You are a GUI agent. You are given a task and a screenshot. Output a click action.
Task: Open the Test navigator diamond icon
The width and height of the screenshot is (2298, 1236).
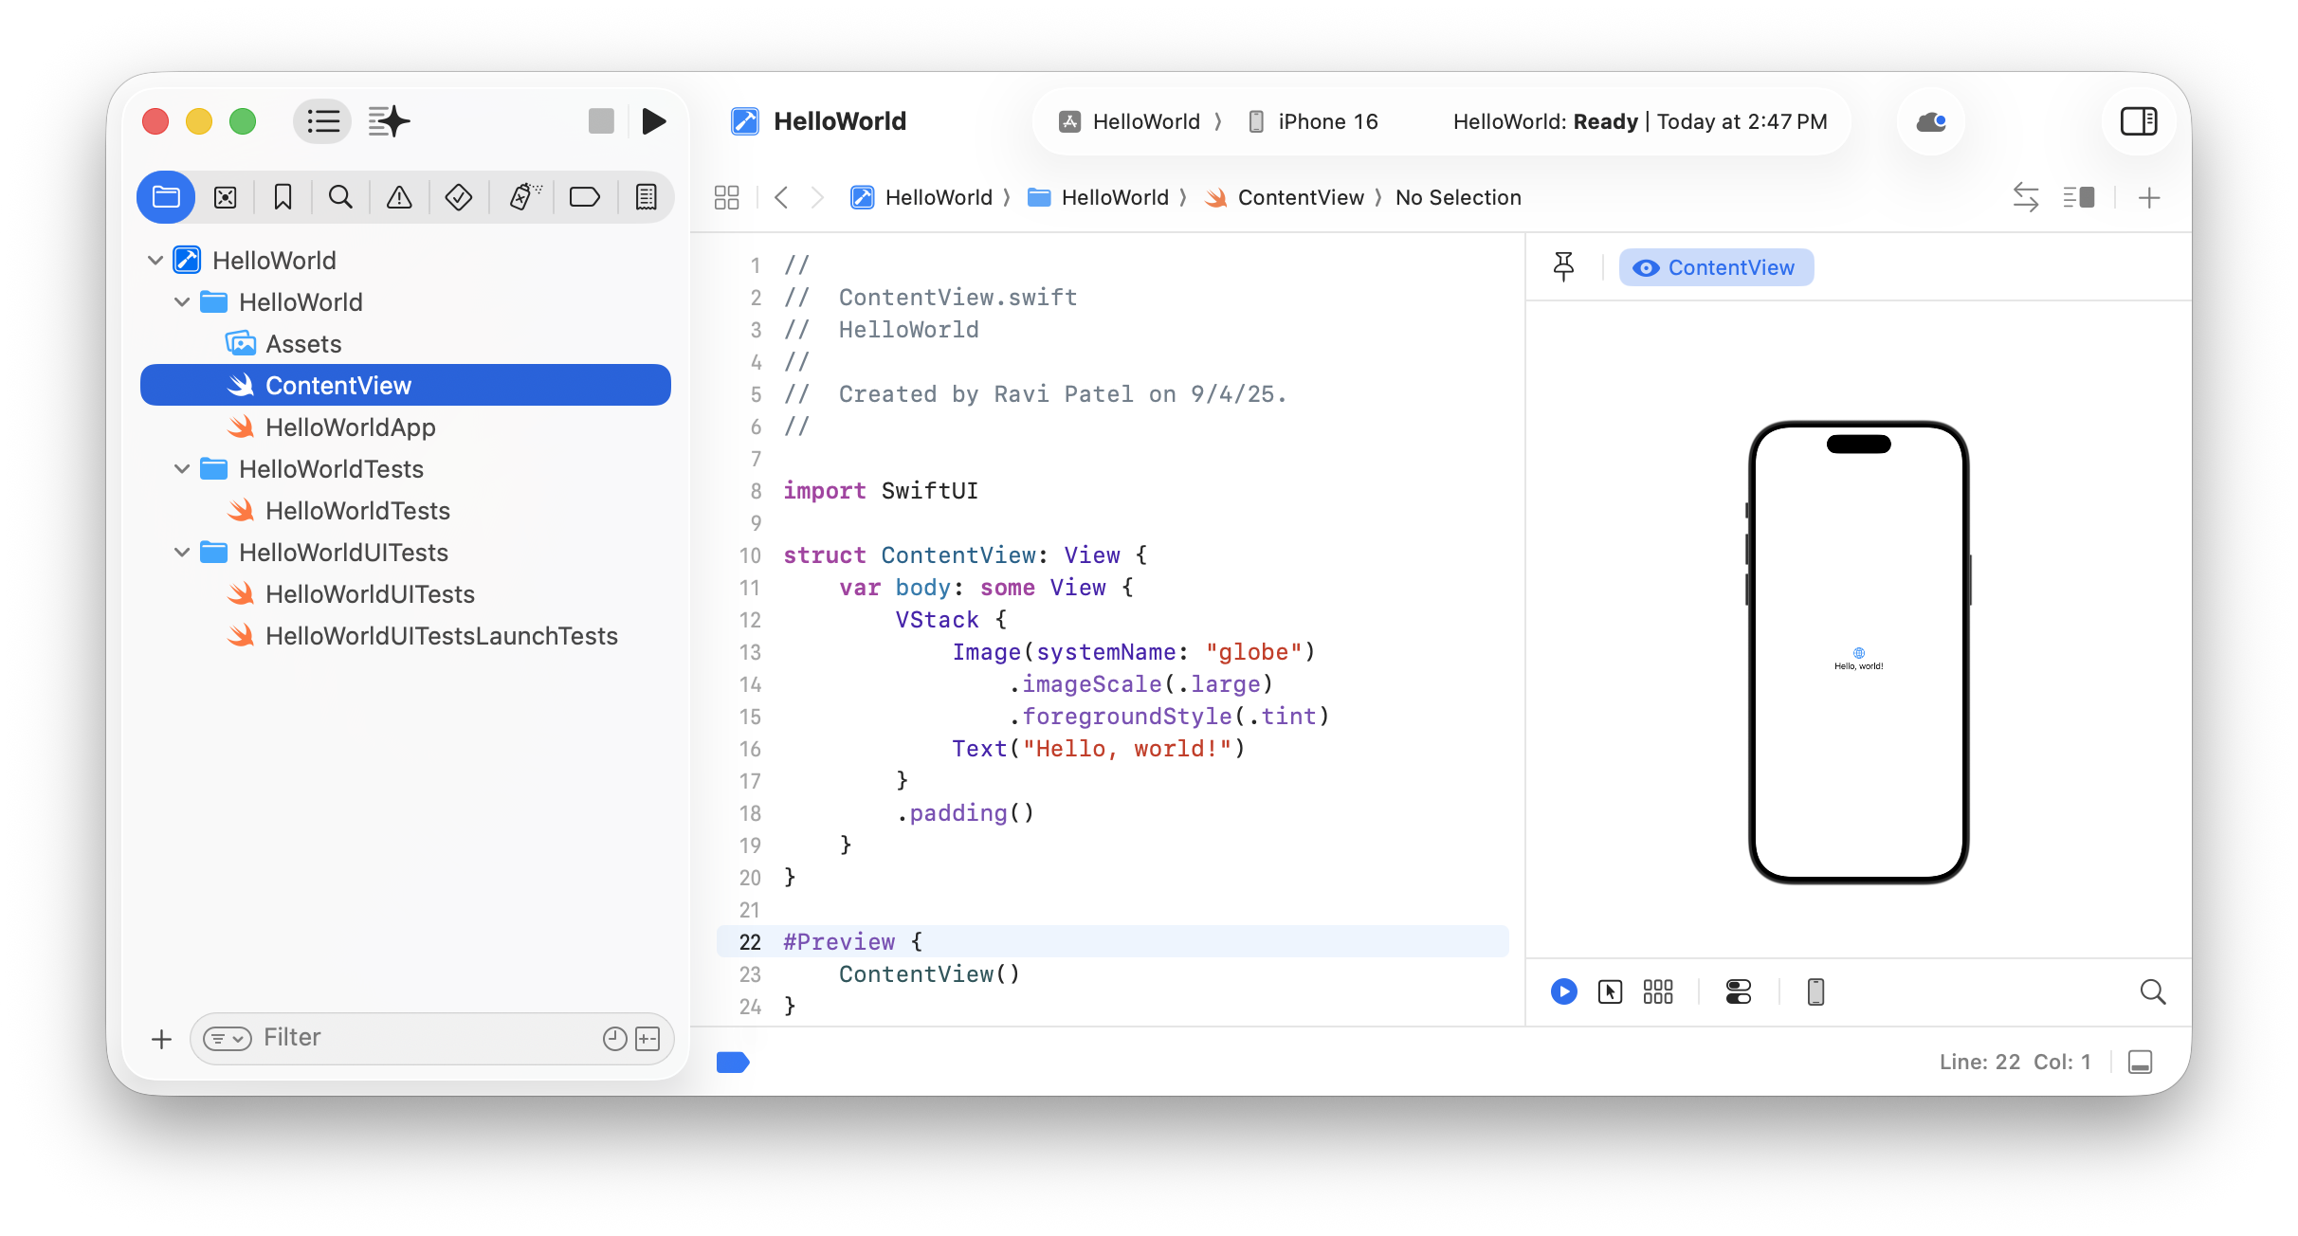pos(459,197)
